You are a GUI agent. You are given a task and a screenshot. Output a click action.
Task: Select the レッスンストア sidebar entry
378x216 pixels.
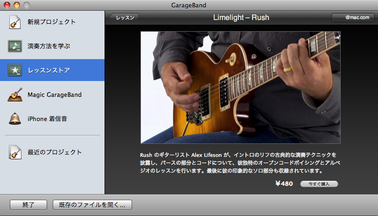pyautogui.click(x=52, y=70)
